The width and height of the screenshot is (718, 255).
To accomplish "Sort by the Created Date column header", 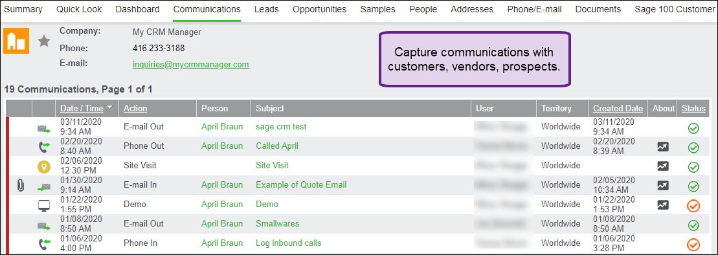I will pyautogui.click(x=618, y=109).
